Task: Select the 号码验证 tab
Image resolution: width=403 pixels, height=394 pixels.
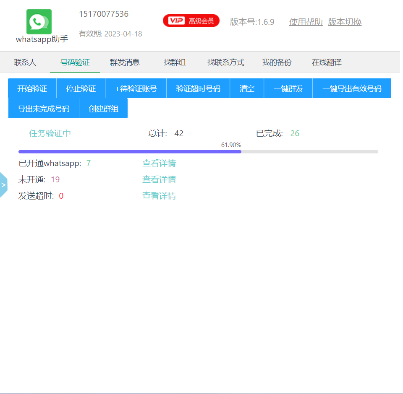Action: point(75,62)
